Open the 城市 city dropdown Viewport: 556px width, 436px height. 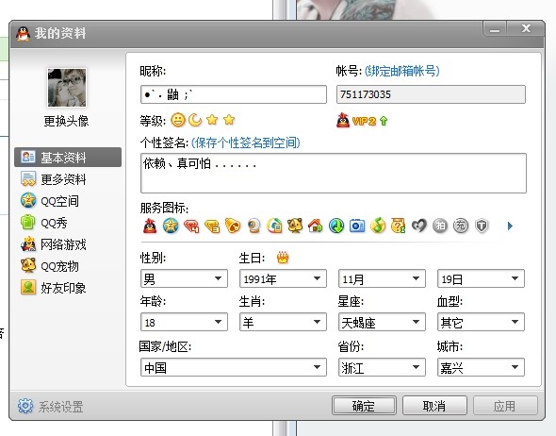coord(481,367)
